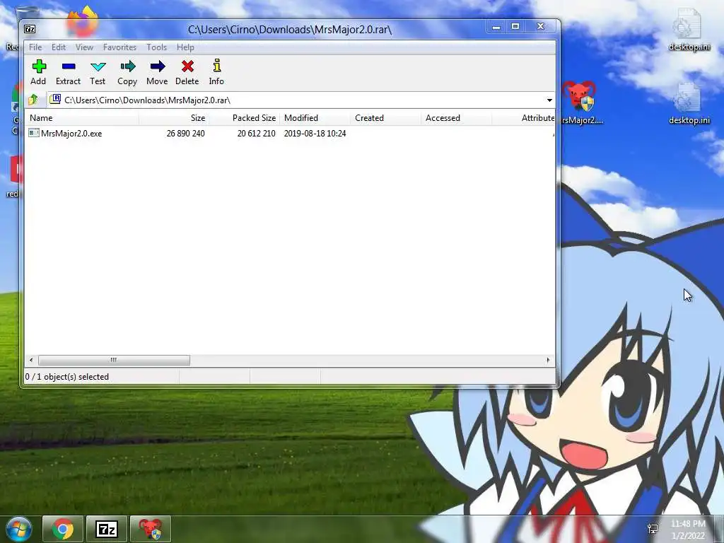724x543 pixels.
Task: Click the 7z title bar icon
Action: [30, 29]
